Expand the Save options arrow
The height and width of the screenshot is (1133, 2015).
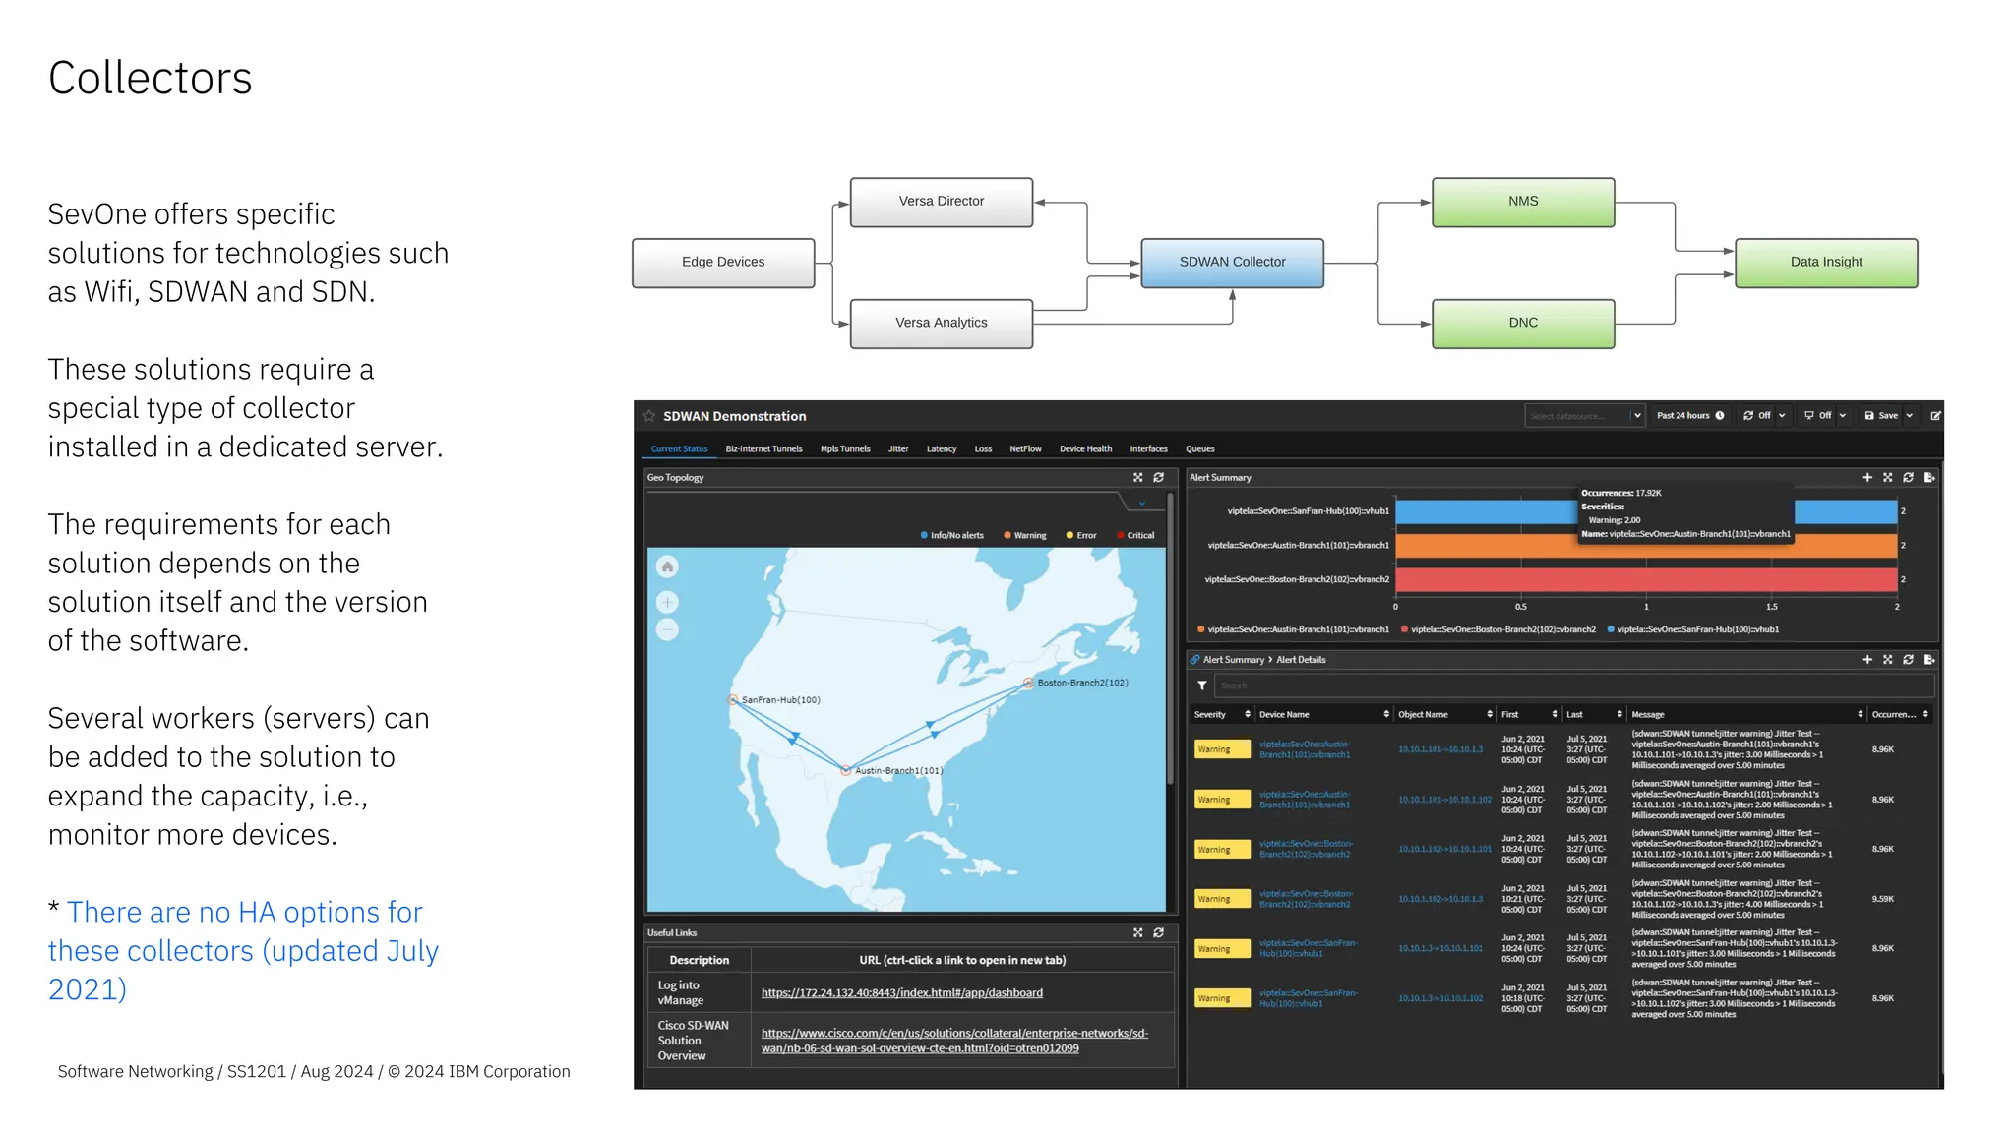(x=1910, y=416)
